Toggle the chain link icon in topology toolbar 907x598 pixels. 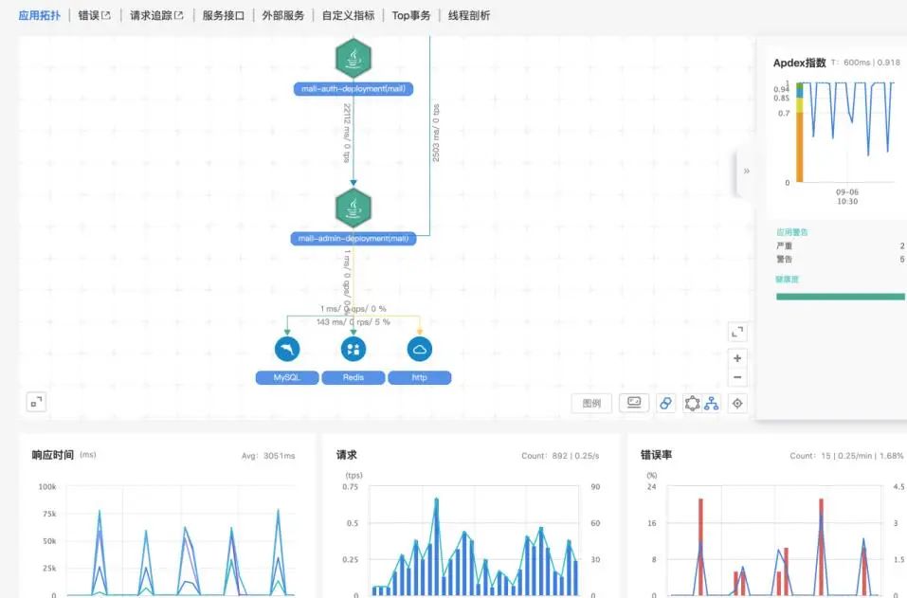[665, 404]
